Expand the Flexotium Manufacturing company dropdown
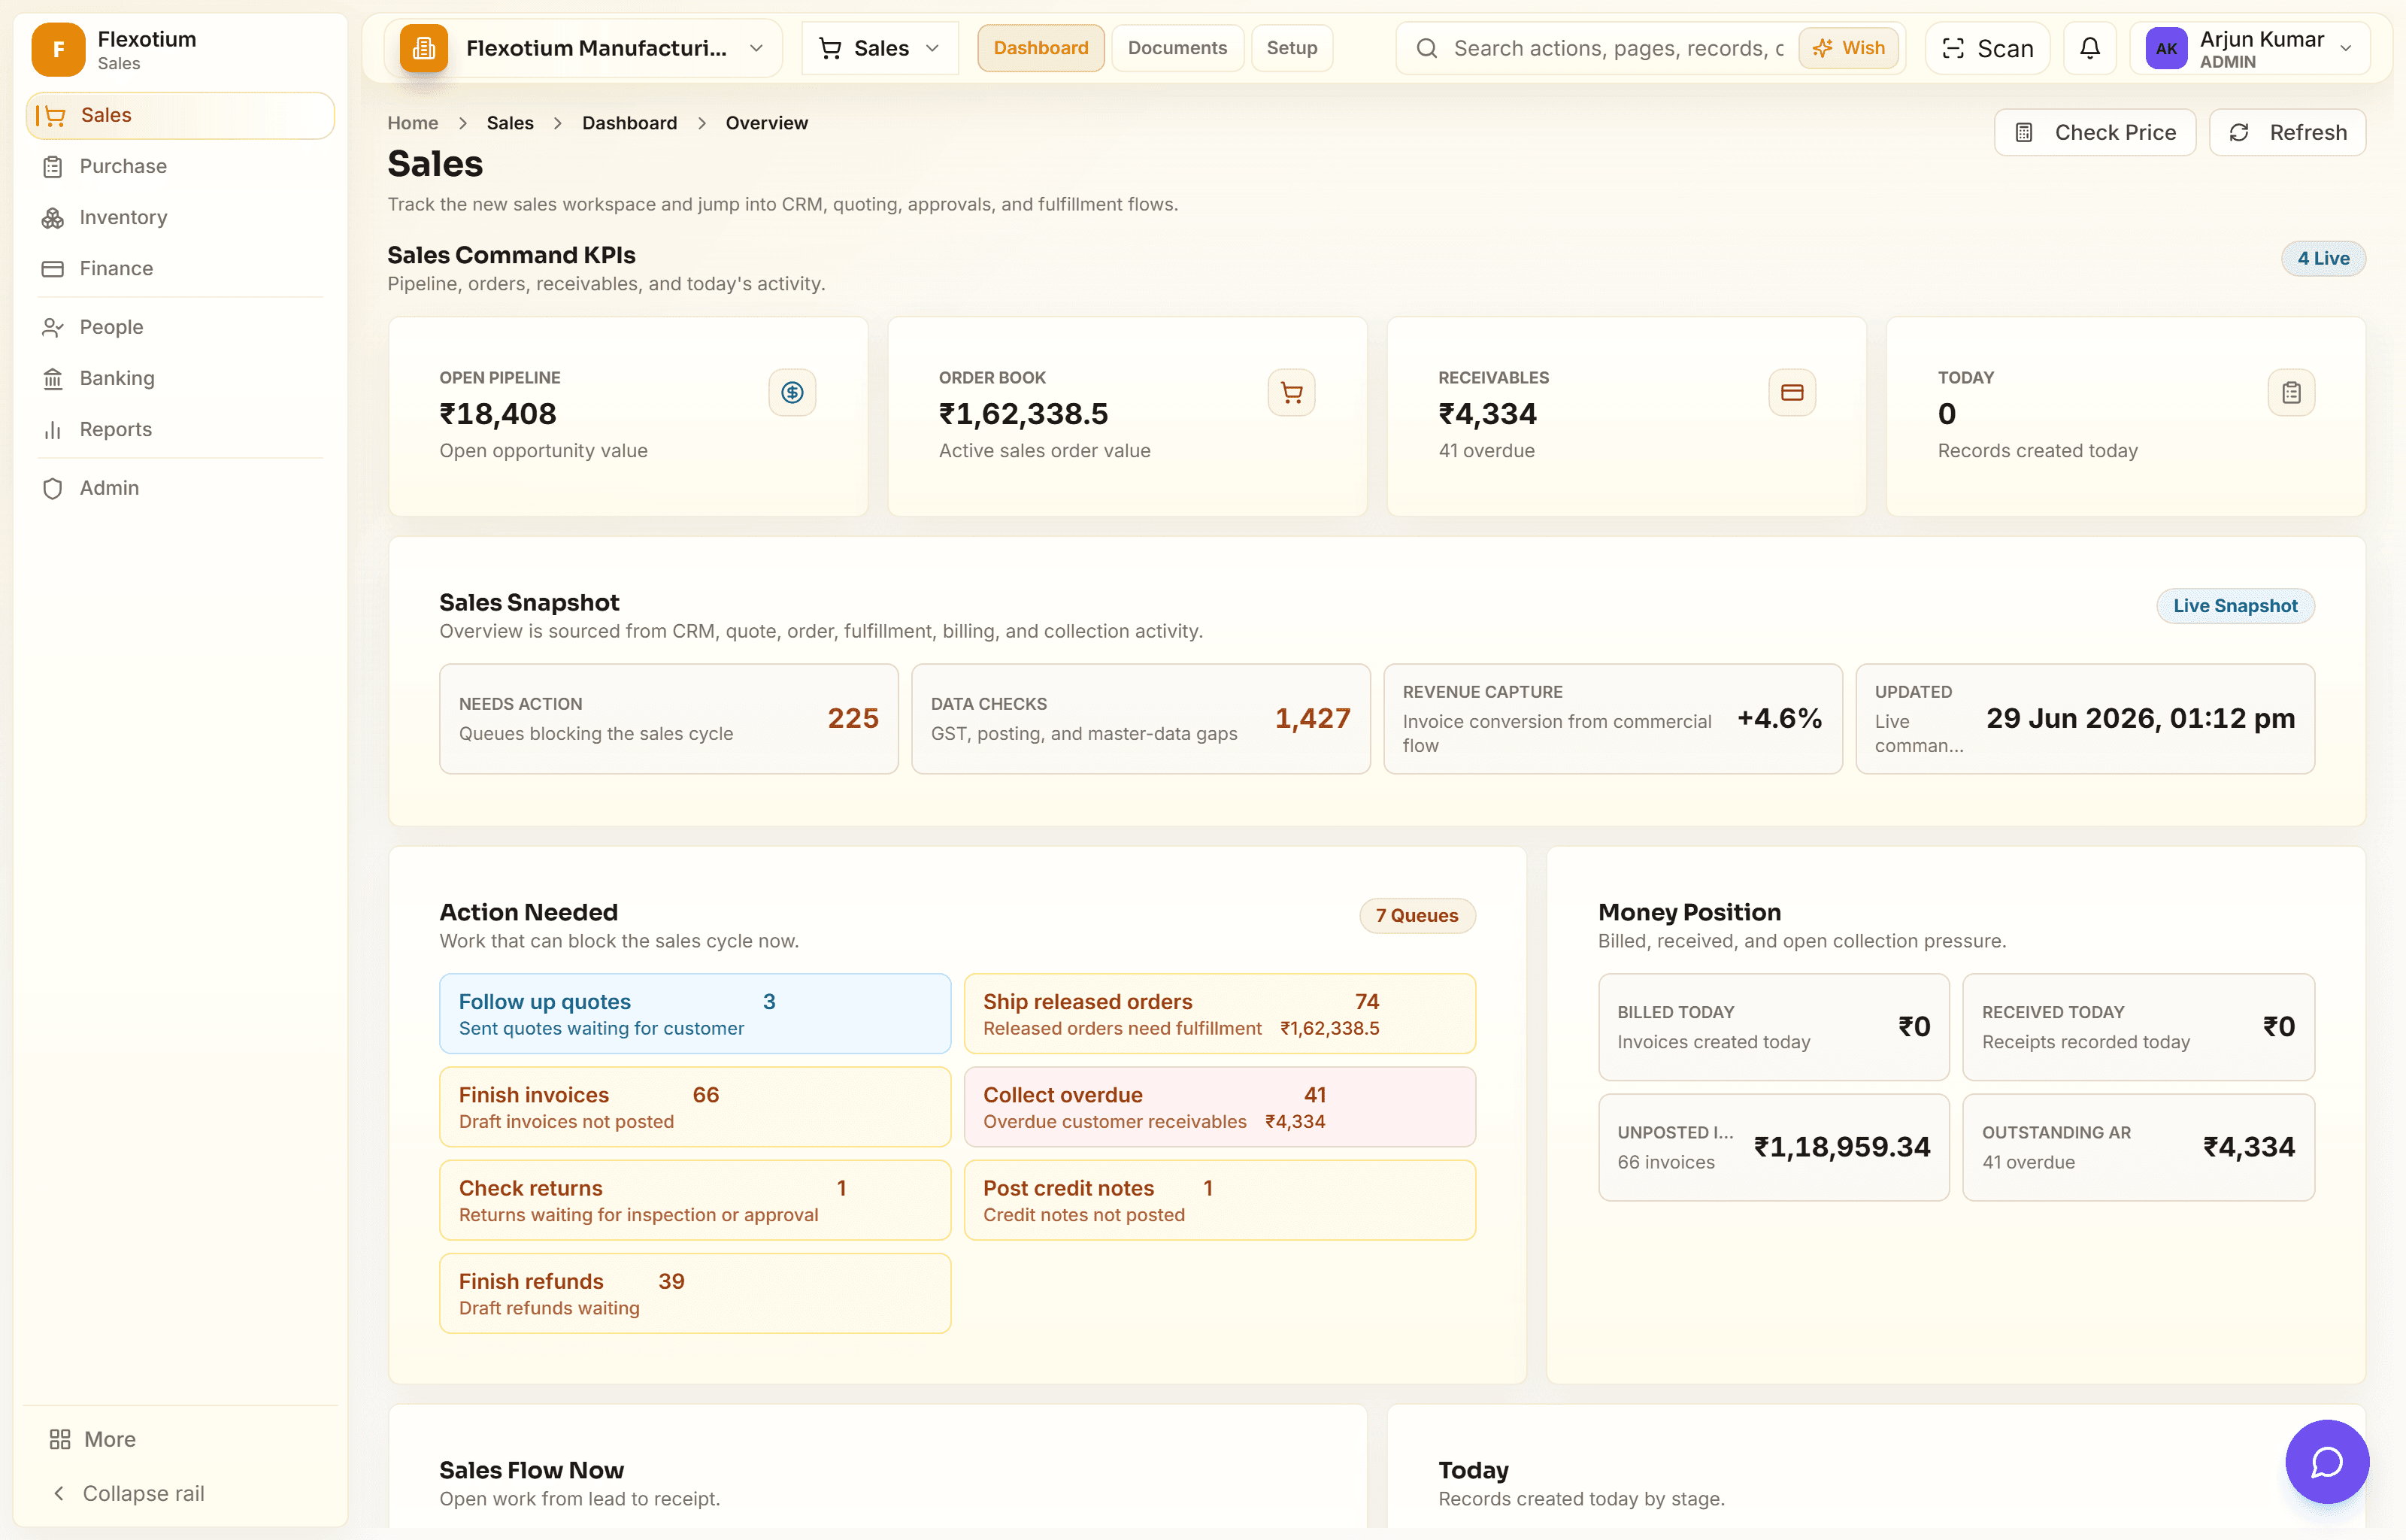Image resolution: width=2406 pixels, height=1540 pixels. pyautogui.click(x=583, y=48)
